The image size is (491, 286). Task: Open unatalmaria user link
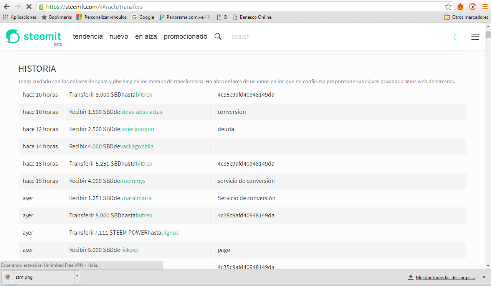pos(136,198)
